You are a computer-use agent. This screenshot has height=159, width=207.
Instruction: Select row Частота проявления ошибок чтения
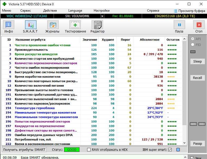point(92,45)
